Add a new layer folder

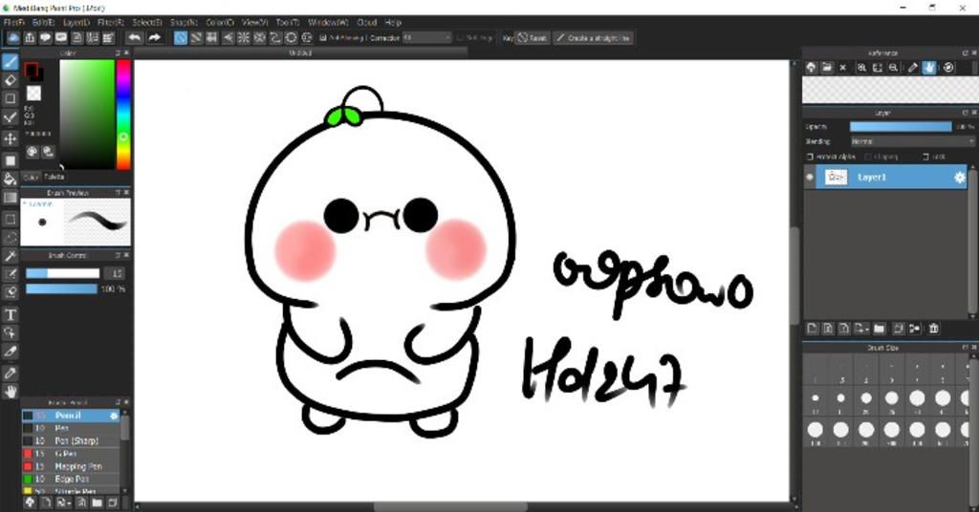[x=880, y=329]
